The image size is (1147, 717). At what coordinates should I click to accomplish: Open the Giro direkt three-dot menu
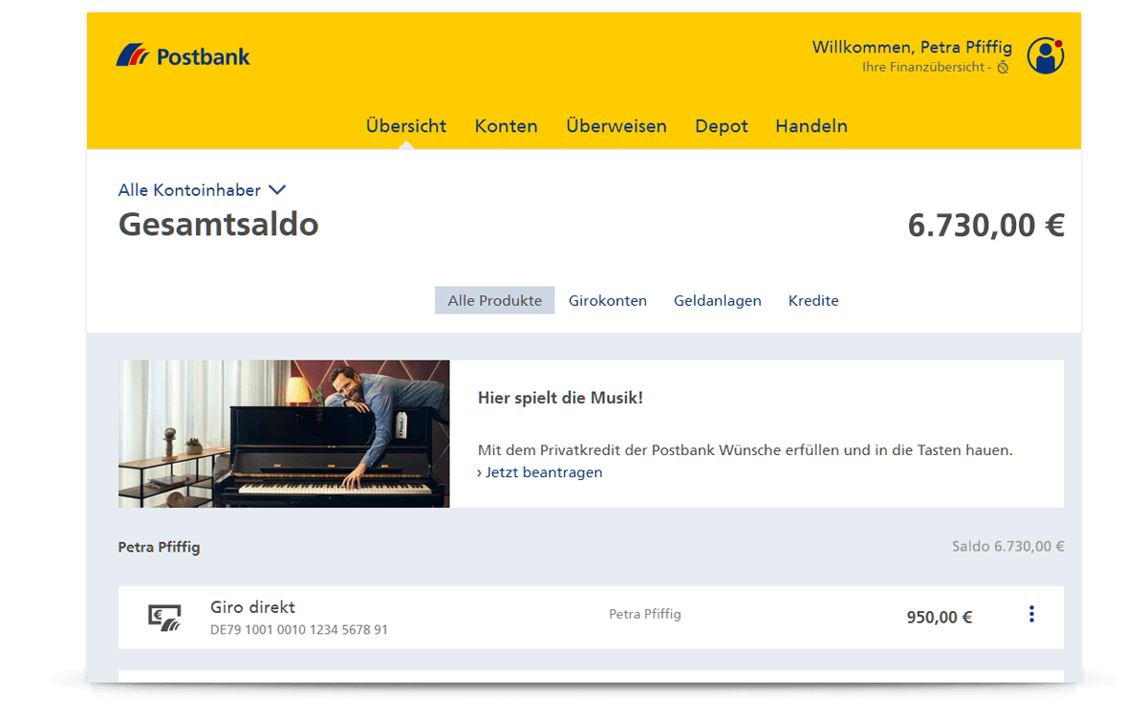click(x=1031, y=615)
